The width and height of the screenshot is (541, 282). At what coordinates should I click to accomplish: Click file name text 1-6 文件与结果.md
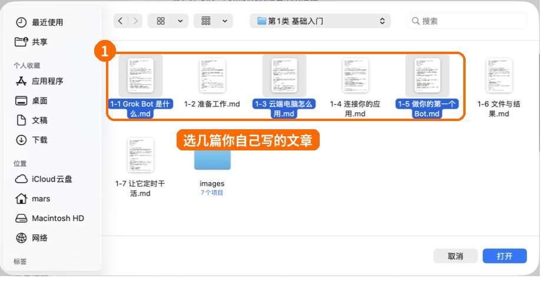499,109
